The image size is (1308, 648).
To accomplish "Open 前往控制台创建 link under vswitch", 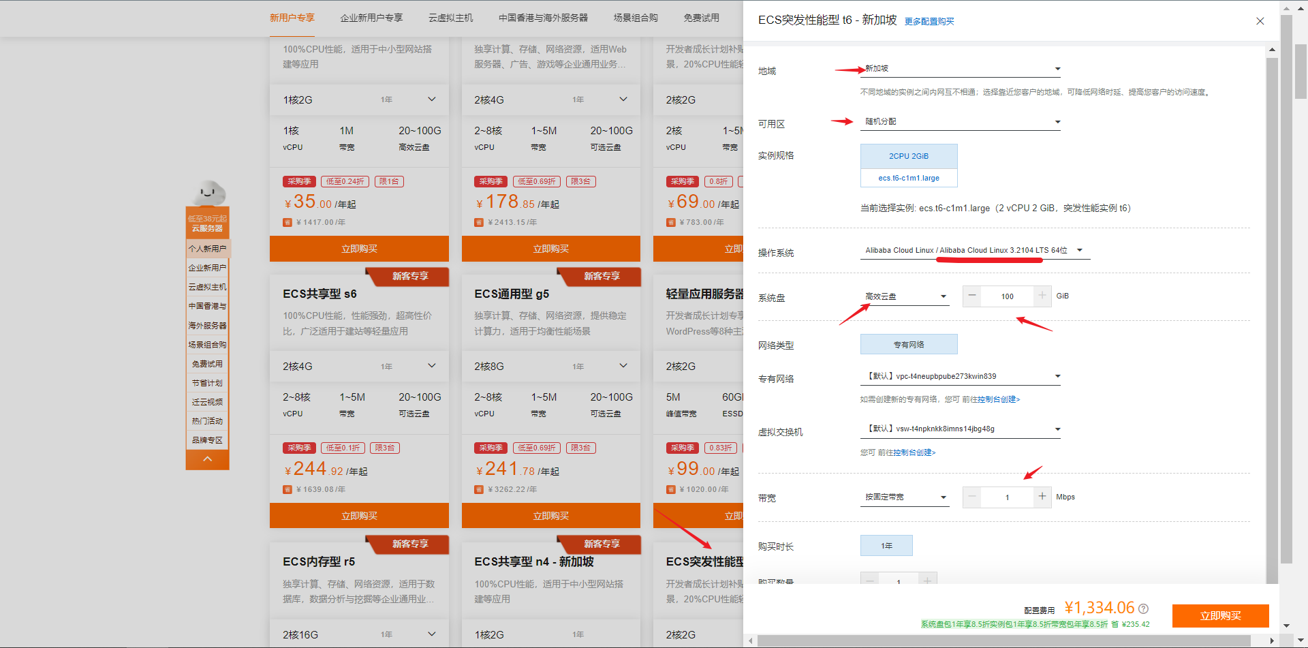I will pos(906,453).
